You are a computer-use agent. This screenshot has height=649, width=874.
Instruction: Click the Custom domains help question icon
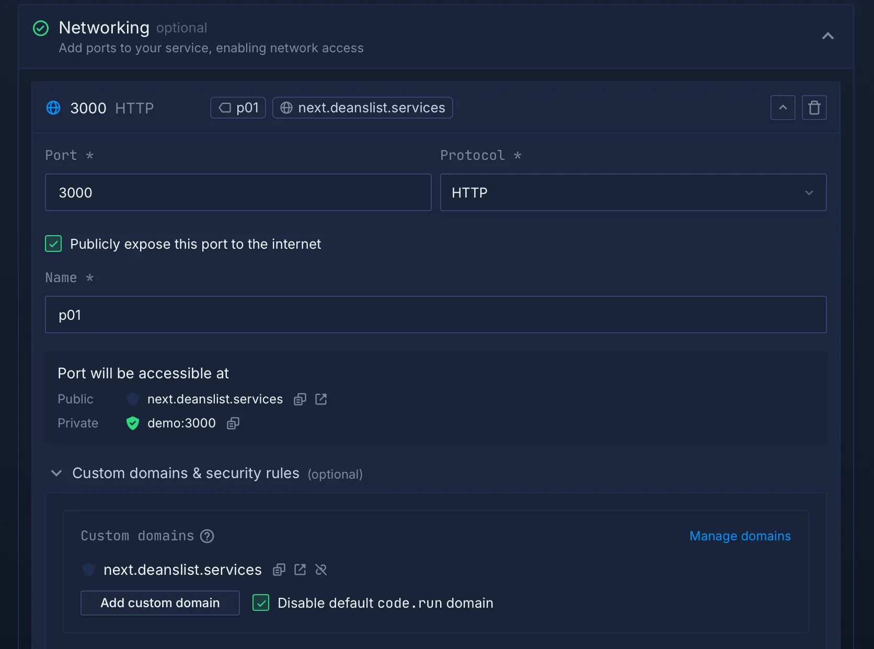207,536
